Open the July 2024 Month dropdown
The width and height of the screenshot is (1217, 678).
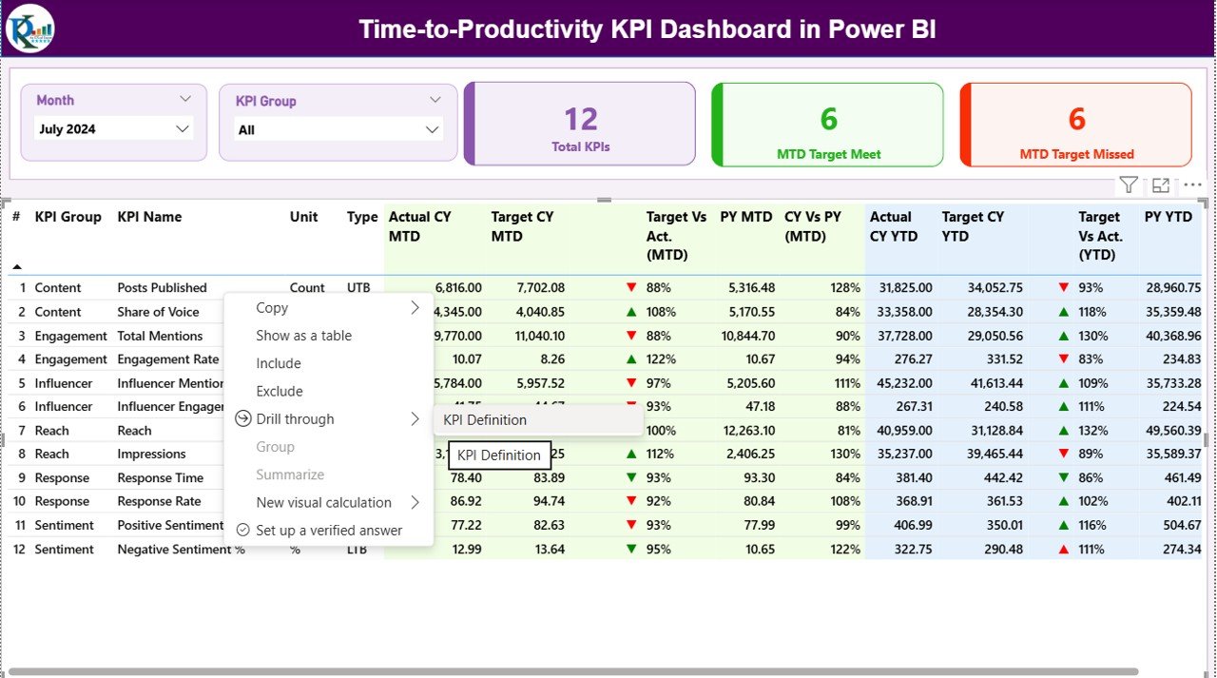(181, 128)
